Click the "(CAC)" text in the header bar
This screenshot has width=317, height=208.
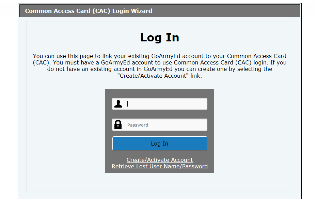pyautogui.click(x=101, y=11)
